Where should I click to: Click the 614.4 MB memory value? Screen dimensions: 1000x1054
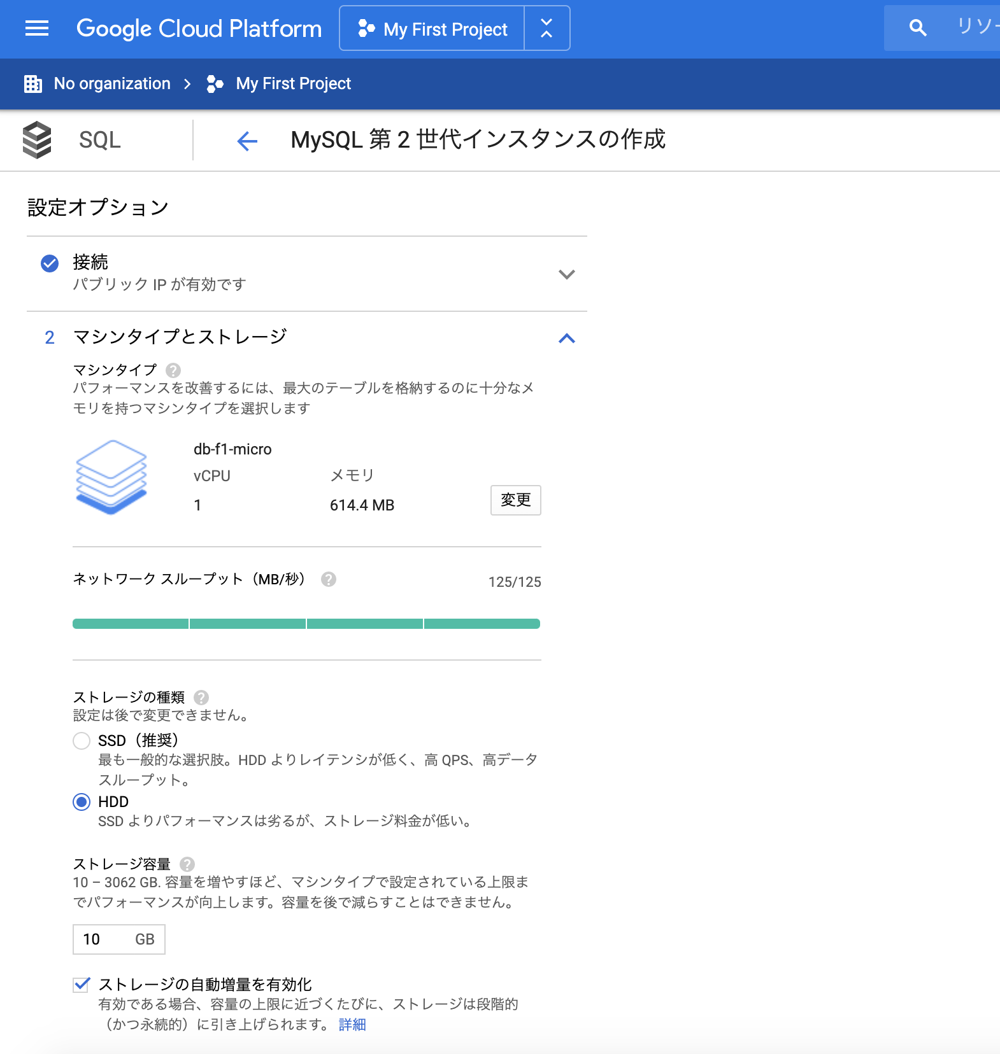click(x=362, y=505)
